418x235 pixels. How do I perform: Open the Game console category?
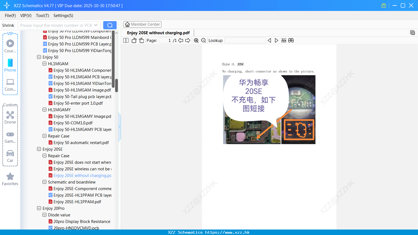(10, 137)
